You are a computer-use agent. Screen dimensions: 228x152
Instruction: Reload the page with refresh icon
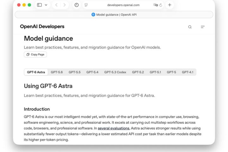pyautogui.click(x=161, y=5)
